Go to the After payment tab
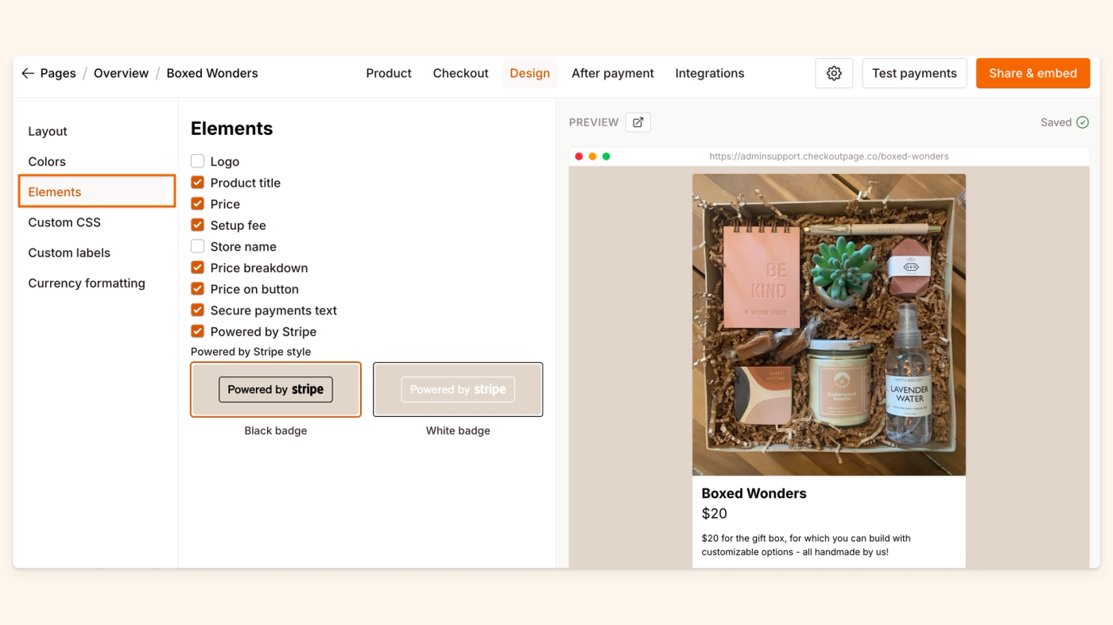This screenshot has width=1113, height=625. click(613, 73)
